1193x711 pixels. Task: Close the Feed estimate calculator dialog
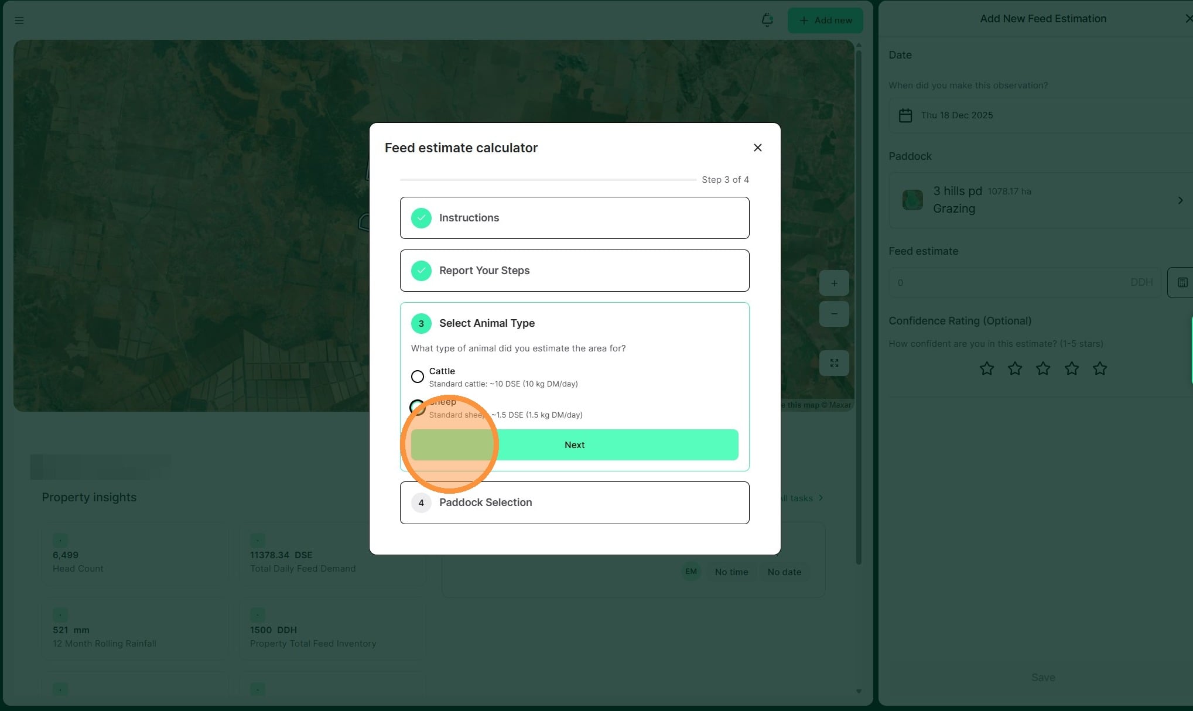point(757,148)
